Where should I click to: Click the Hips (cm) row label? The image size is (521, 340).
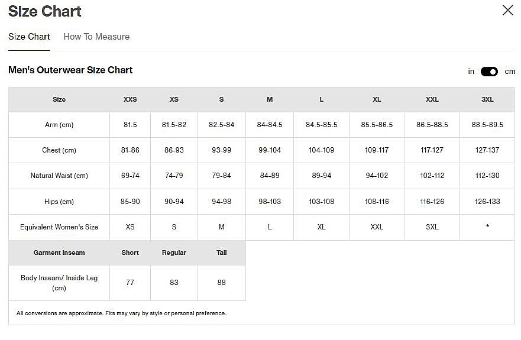coord(59,202)
